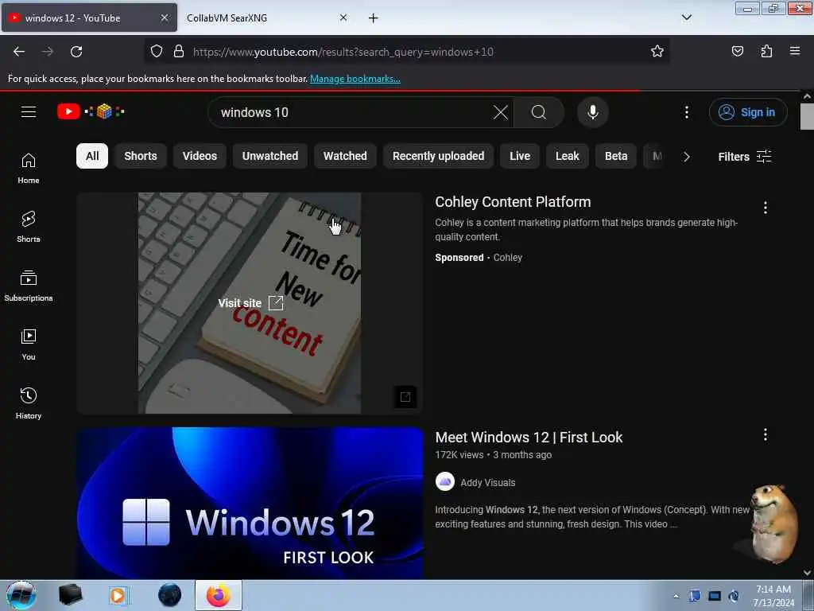The image size is (814, 611).
Task: Show hidden system tray icons arrow
Action: point(676,596)
